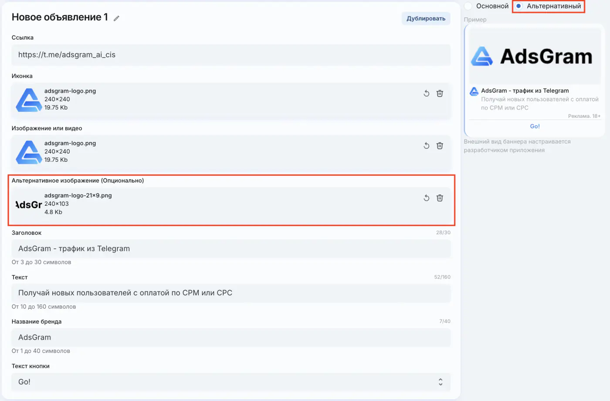Focus the Название бренда input field
This screenshot has height=401, width=610.
[231, 338]
